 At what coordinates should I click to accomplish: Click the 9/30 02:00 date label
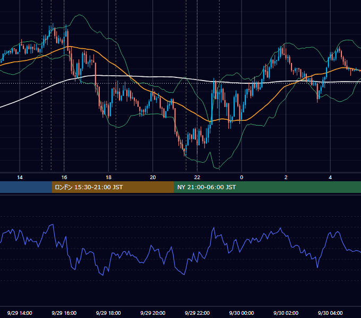(x=286, y=313)
